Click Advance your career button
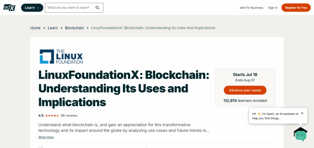The image size is (314, 148). click(x=245, y=90)
